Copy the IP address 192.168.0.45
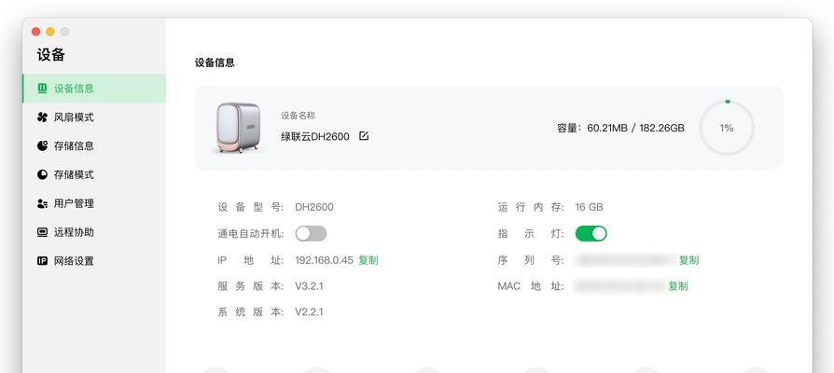This screenshot has width=834, height=373. pos(368,260)
